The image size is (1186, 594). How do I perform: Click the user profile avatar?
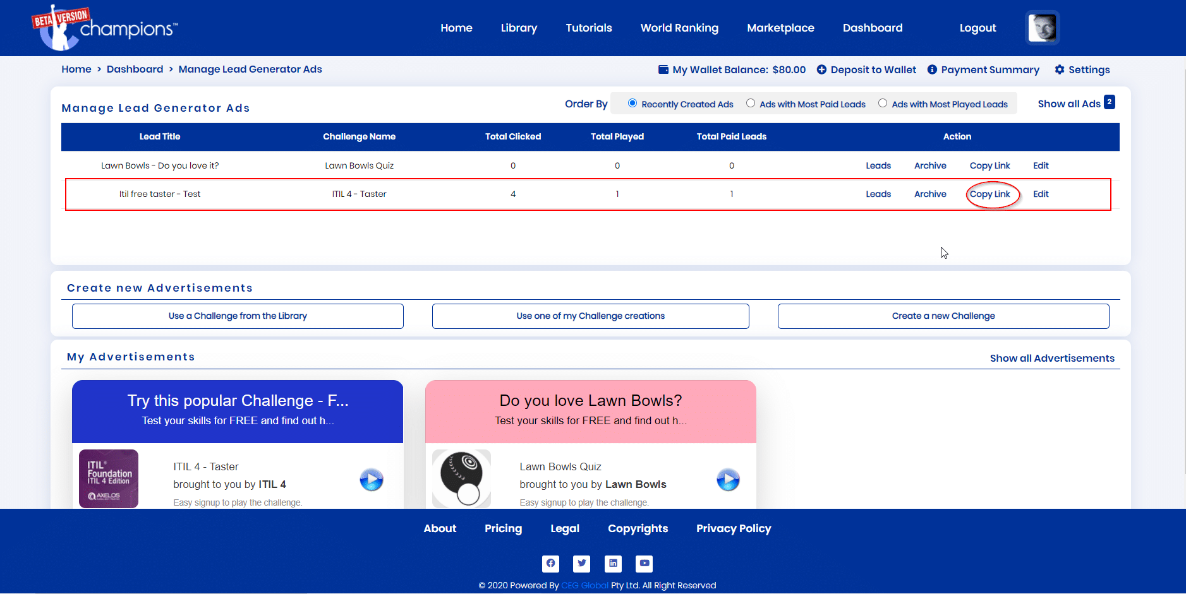1042,28
